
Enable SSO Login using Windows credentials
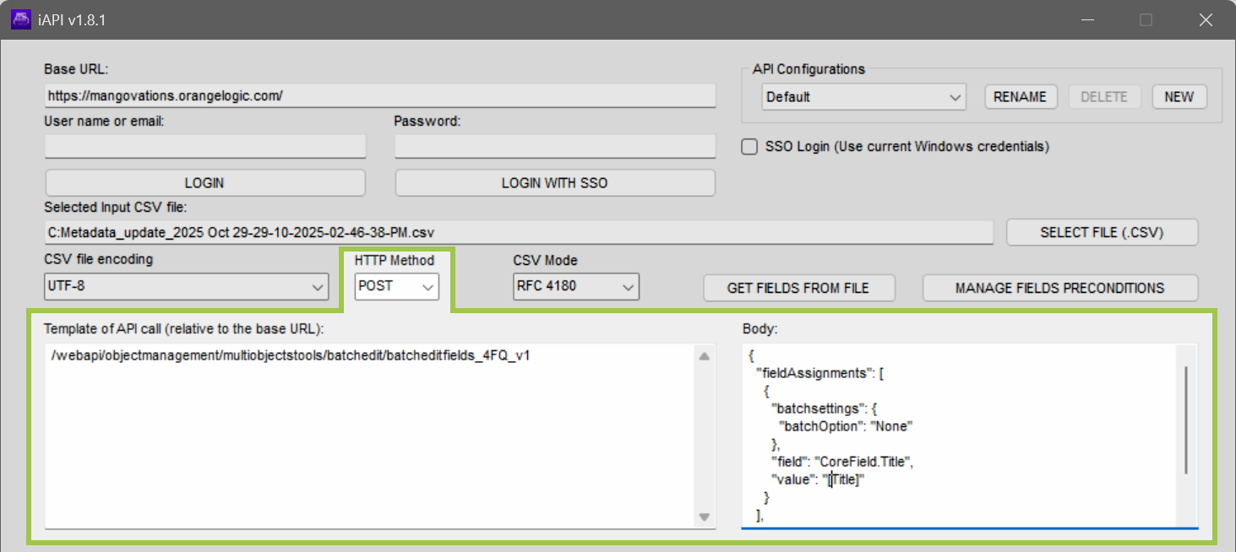click(x=749, y=146)
